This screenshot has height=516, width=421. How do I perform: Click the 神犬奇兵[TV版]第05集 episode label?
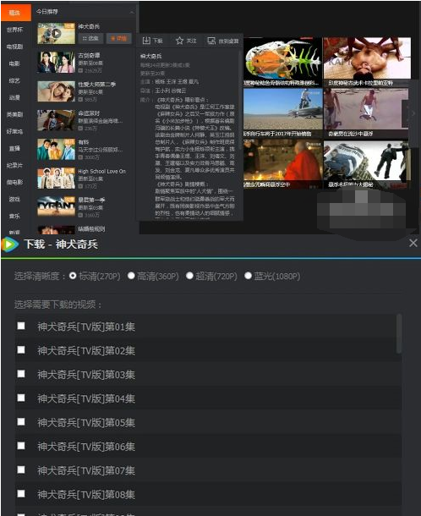click(x=86, y=423)
